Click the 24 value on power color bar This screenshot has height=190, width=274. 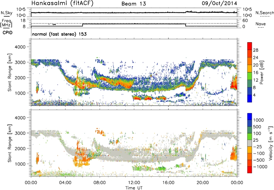pyautogui.click(x=256, y=58)
